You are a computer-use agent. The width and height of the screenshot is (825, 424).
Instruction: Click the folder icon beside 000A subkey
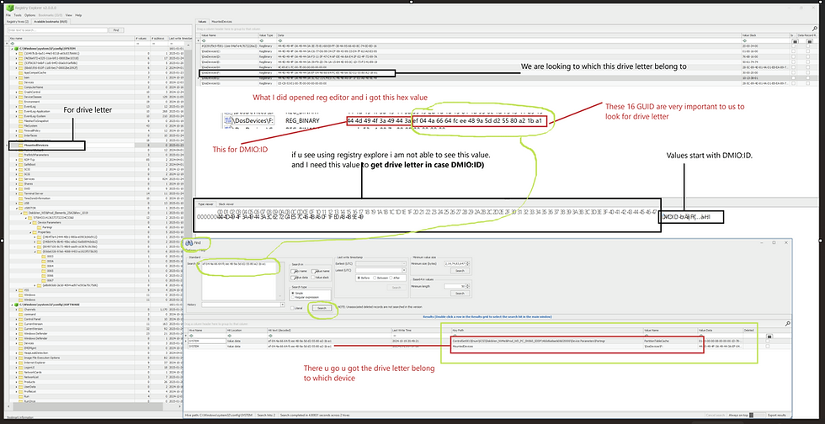[44, 261]
